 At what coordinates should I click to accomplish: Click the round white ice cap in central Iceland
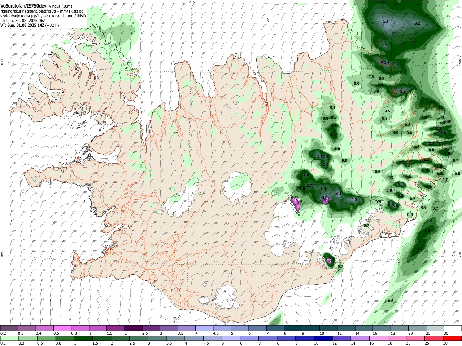coord(237,187)
